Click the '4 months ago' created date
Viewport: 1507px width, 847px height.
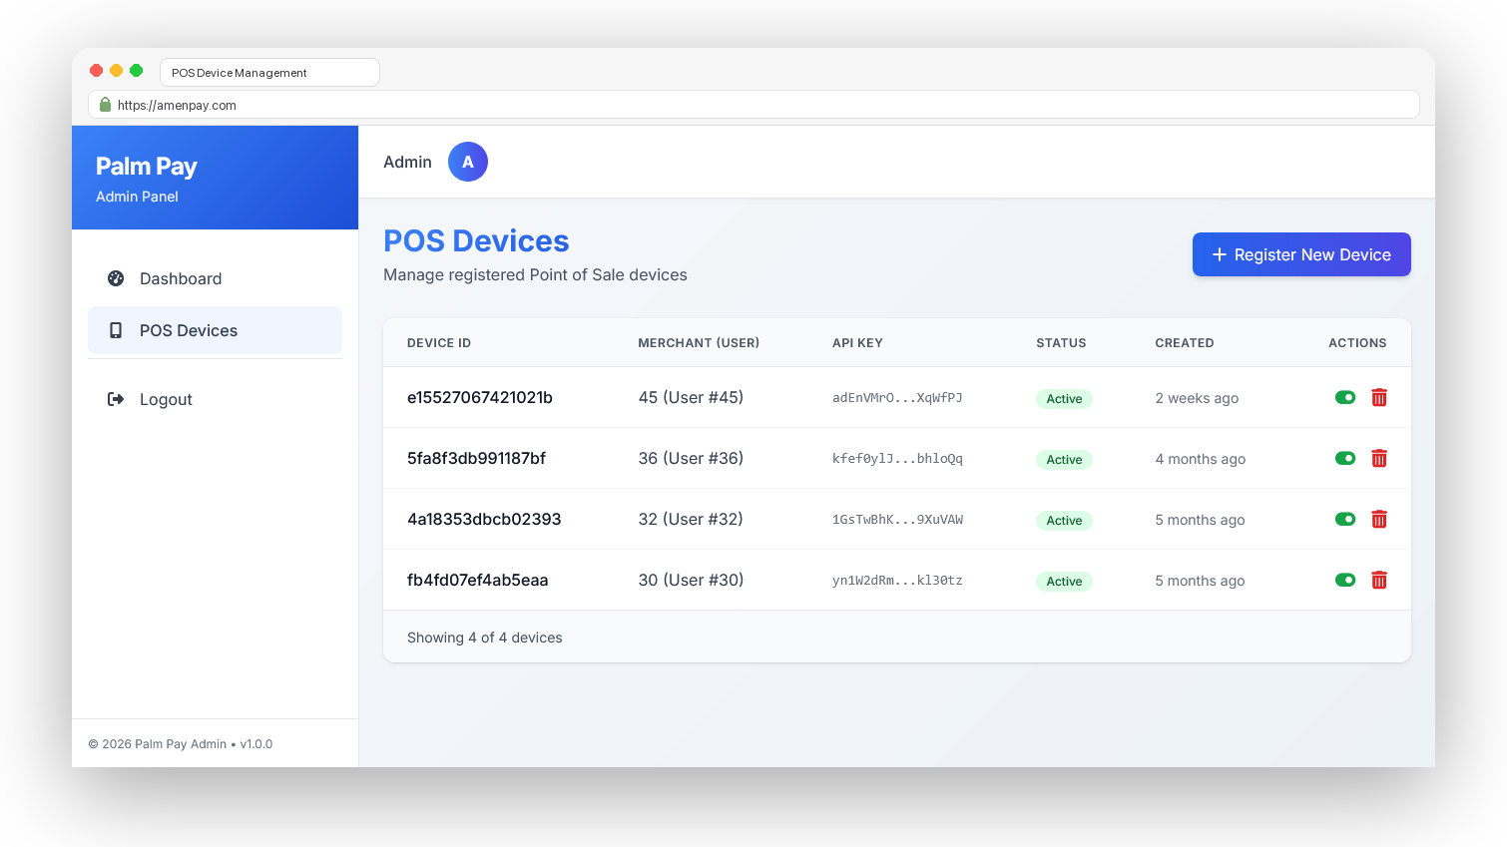point(1201,459)
